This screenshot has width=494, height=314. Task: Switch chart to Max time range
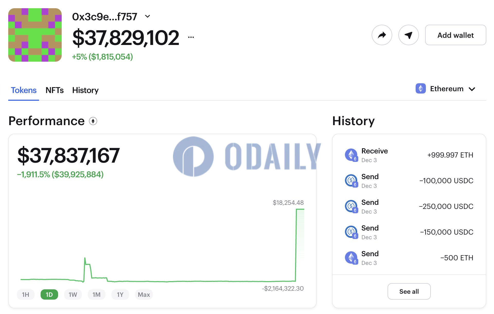pyautogui.click(x=144, y=294)
